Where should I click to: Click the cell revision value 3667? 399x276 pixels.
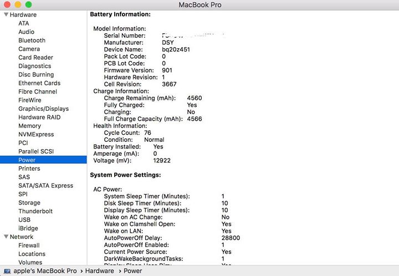(x=169, y=84)
